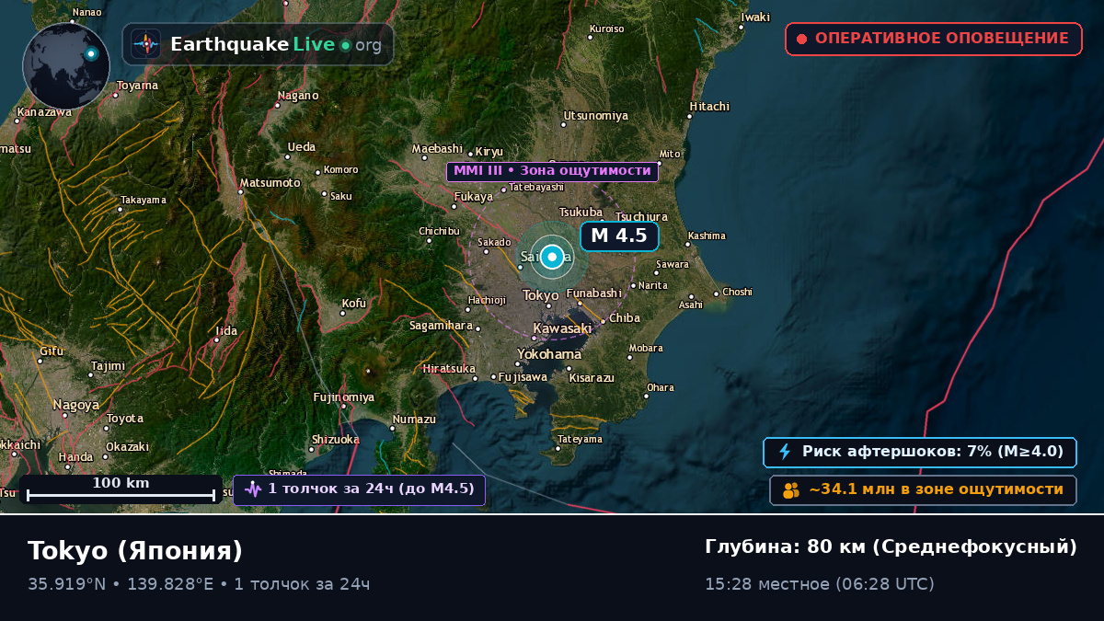Click the ~34.1 млн в зоне ощутимости badge

click(x=924, y=490)
